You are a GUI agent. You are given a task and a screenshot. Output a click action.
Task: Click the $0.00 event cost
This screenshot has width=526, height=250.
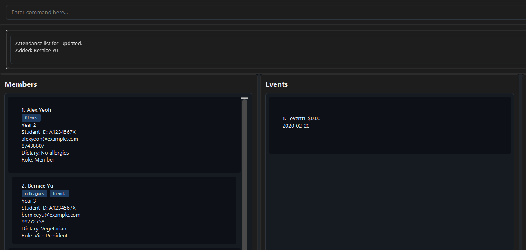[314, 119]
